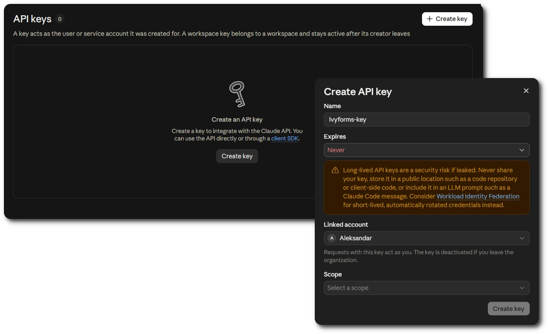Screen dimensions: 548x334
Task: Click the Create API key dialog title
Action: point(357,92)
